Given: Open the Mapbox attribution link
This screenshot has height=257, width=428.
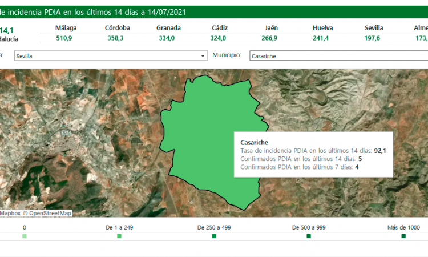Looking at the screenshot, I should [10, 213].
